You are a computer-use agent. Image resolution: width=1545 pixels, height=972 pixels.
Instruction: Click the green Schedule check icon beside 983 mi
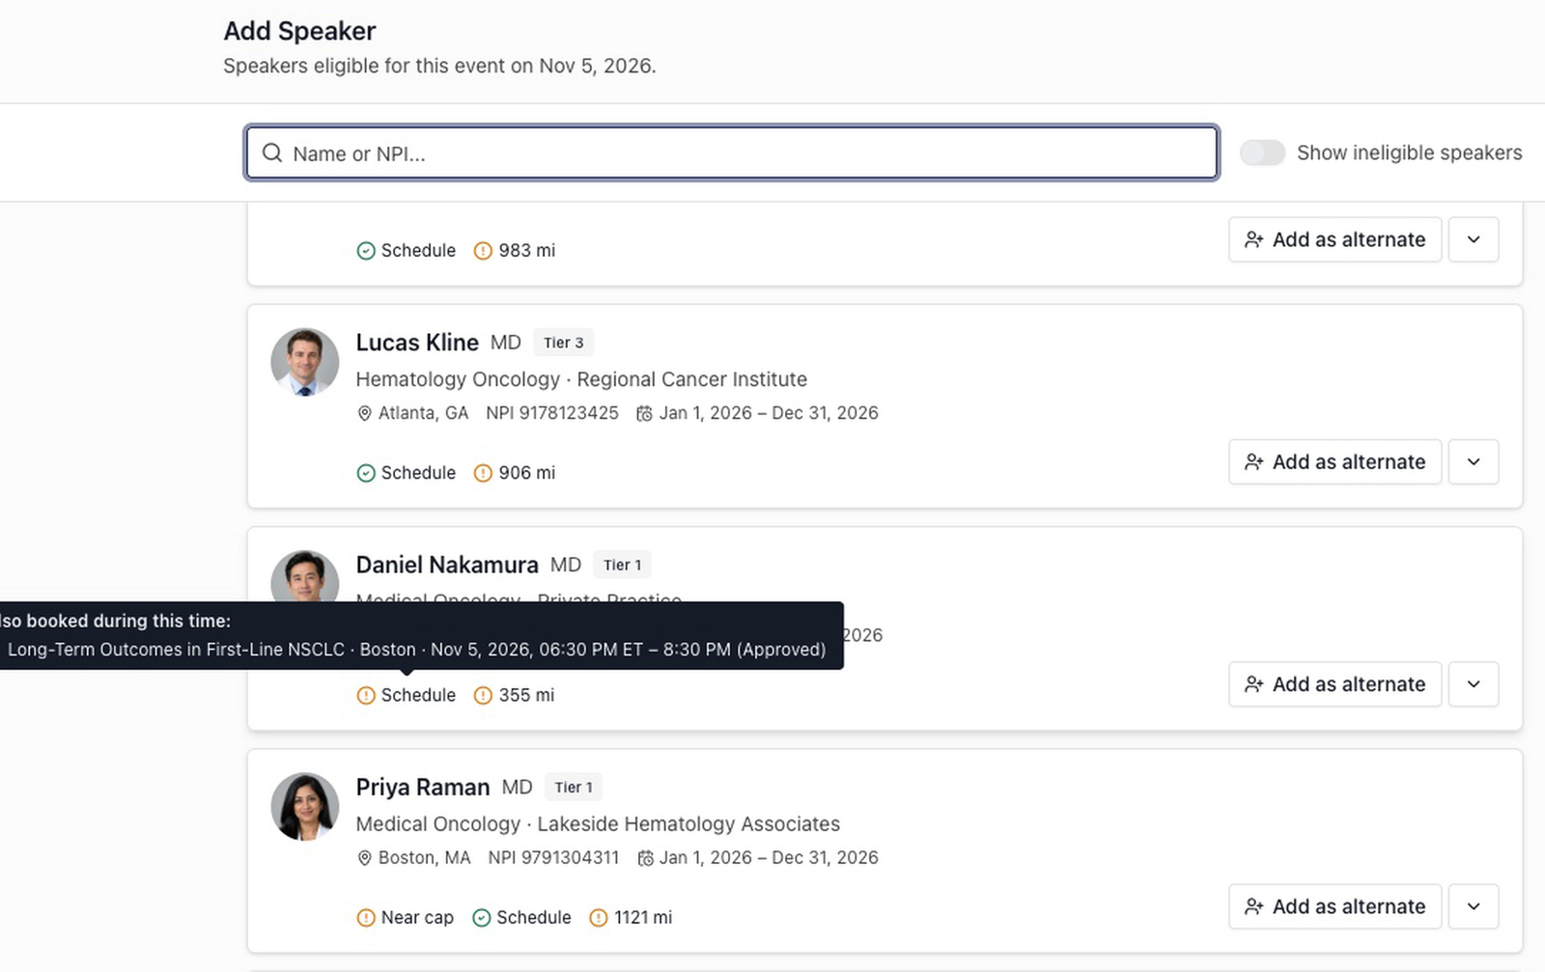[x=366, y=251]
